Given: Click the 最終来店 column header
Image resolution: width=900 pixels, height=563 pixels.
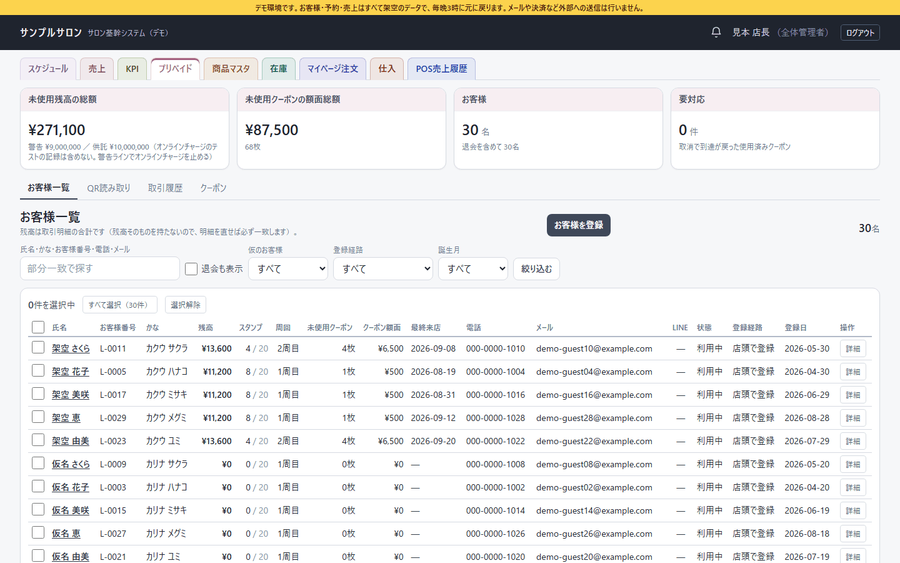Looking at the screenshot, I should click(426, 328).
